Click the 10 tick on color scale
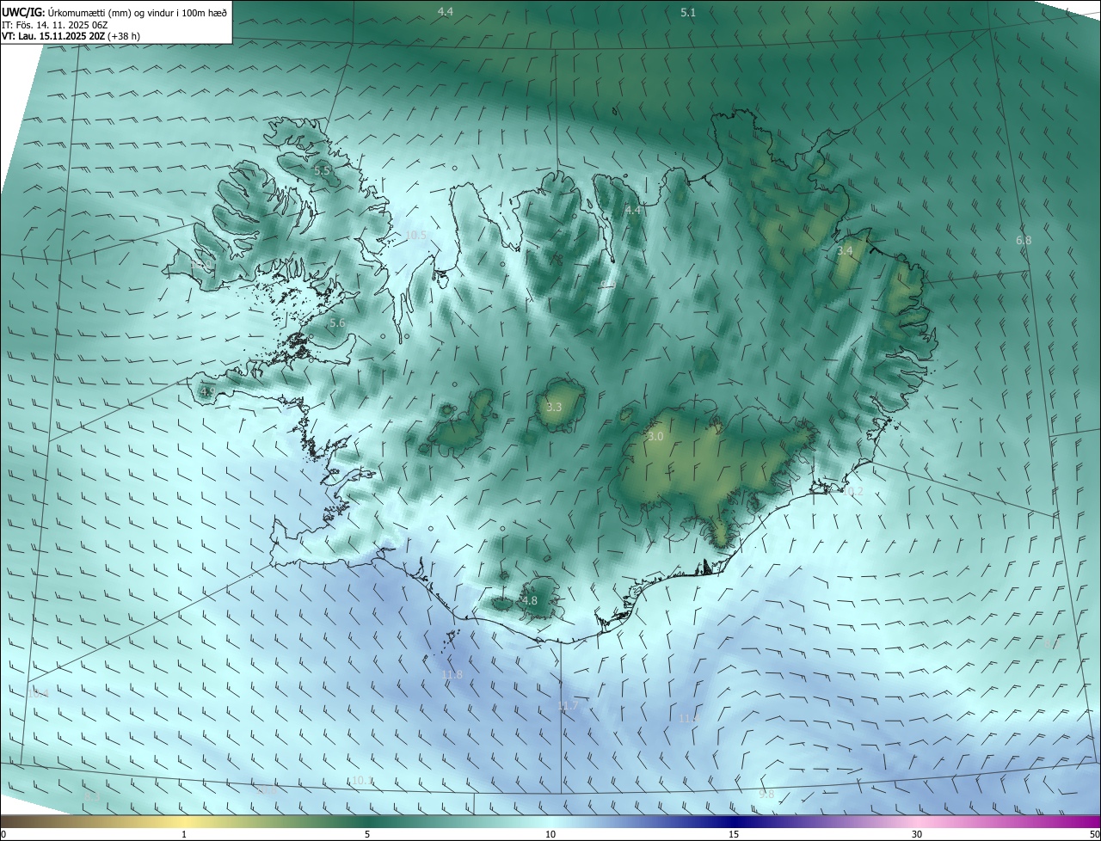 (x=550, y=834)
